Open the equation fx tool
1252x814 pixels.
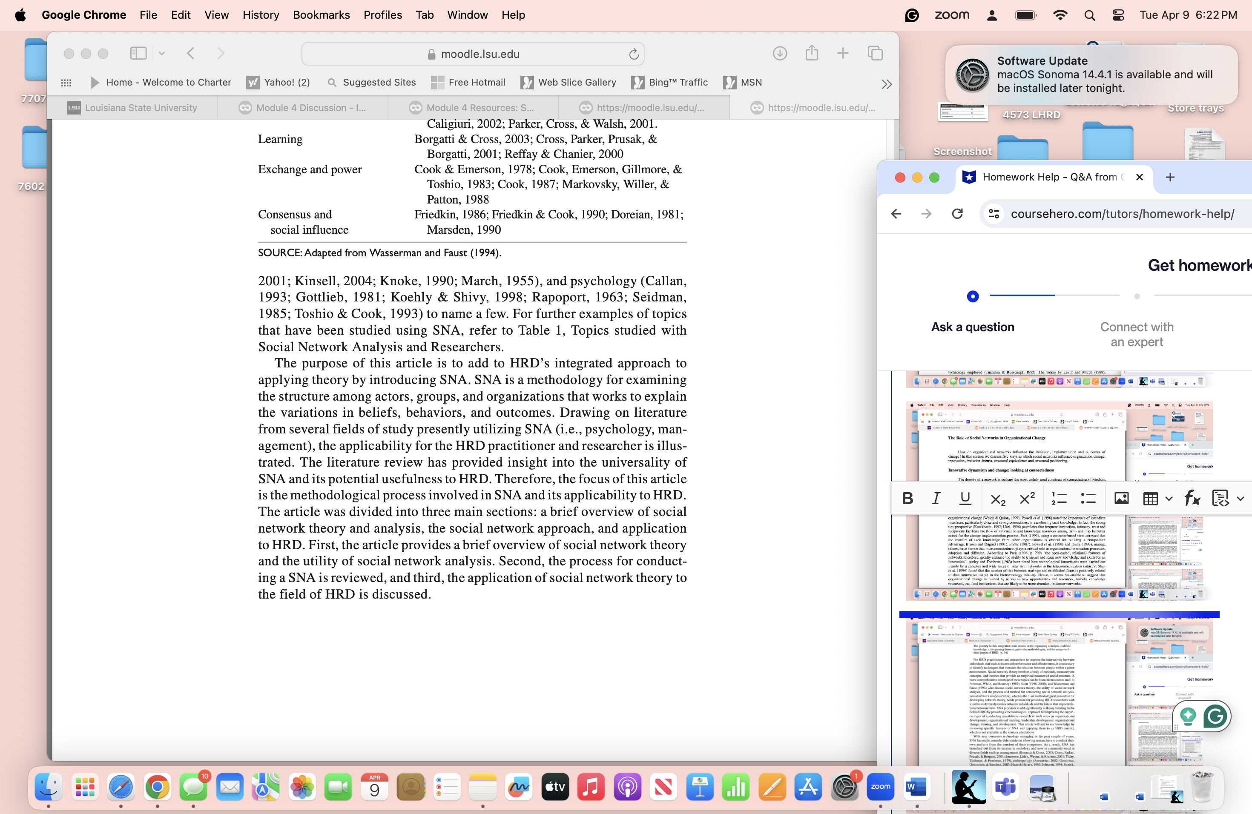pos(1192,498)
